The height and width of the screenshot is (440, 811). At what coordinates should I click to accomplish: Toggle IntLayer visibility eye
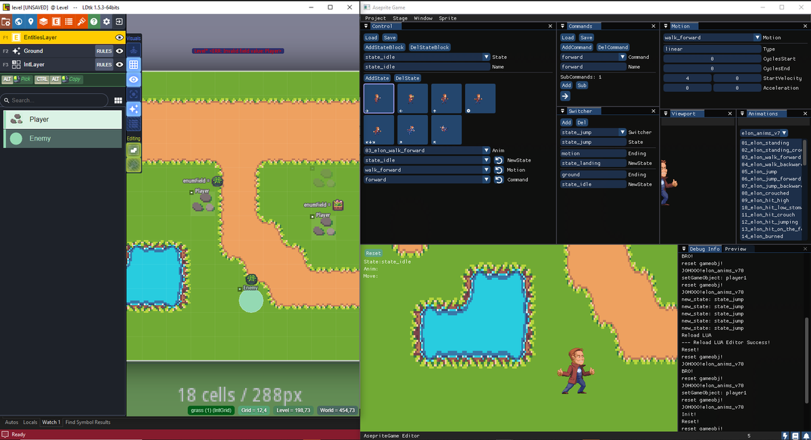click(120, 65)
